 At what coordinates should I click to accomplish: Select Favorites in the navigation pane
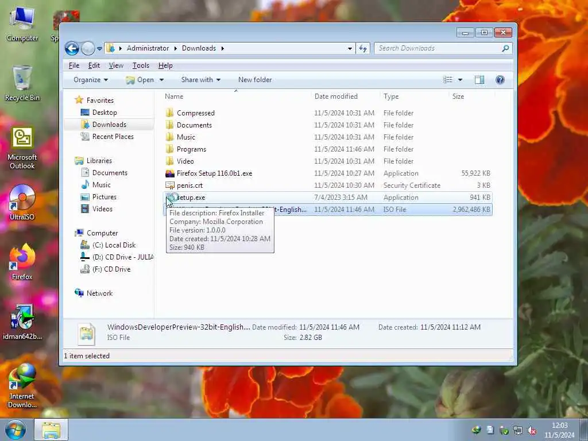(100, 100)
